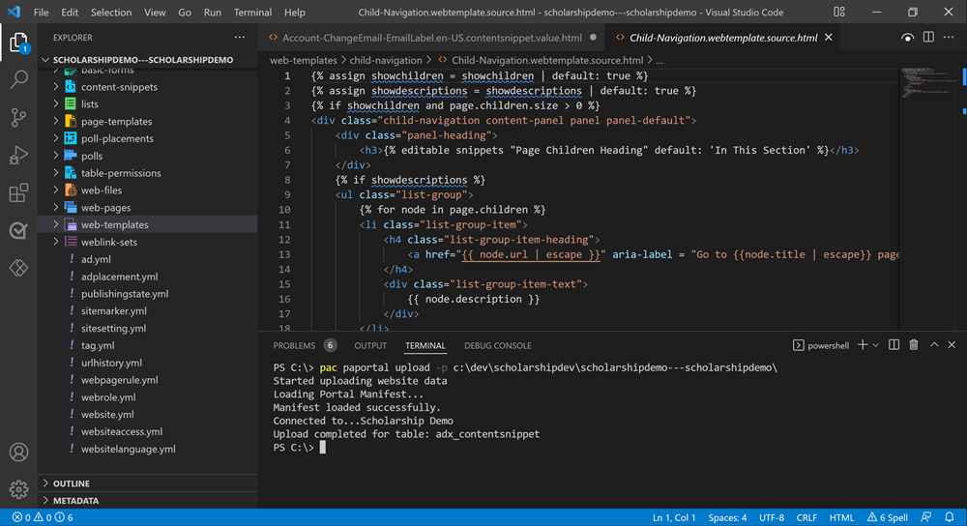Screen dimensions: 967x526
Task: Open the new terminal launch profile dropdown
Action: (876, 345)
